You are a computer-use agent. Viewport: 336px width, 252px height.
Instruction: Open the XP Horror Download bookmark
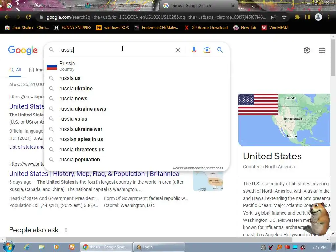click(x=206, y=28)
